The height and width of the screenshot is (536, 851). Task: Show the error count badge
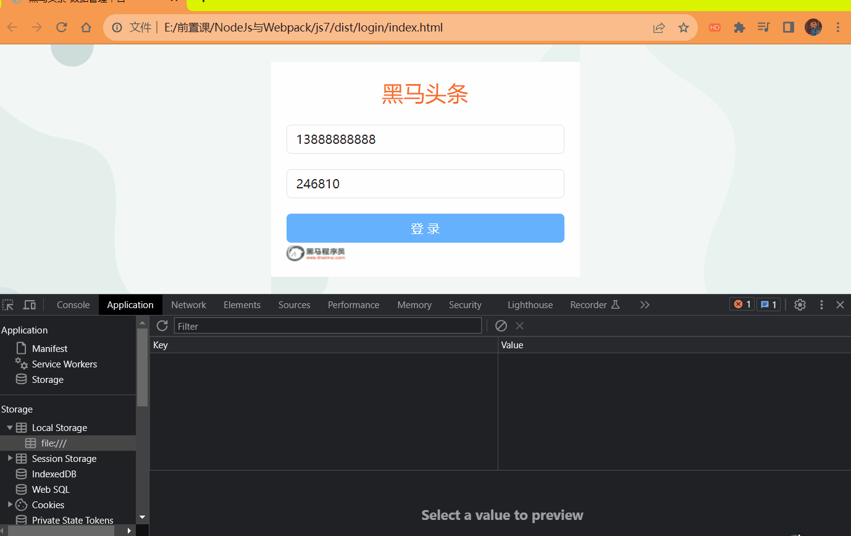tap(742, 304)
